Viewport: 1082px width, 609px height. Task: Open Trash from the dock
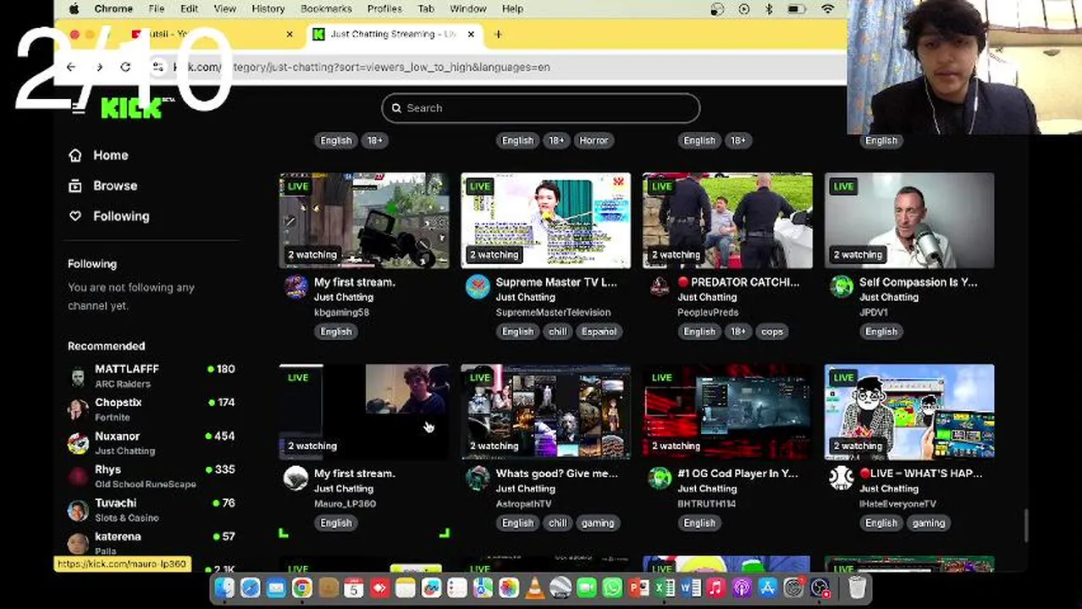(857, 588)
